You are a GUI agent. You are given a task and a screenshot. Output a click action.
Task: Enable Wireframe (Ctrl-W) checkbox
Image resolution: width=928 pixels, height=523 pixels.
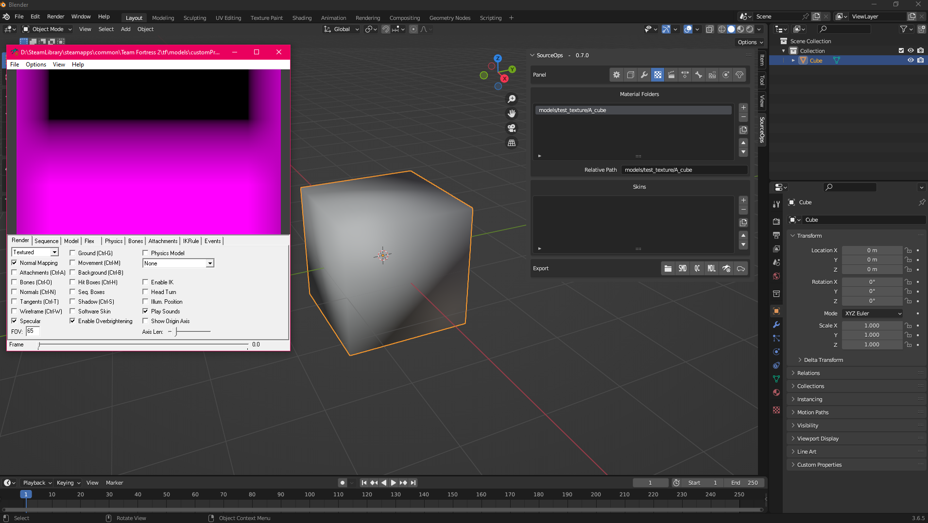15,311
